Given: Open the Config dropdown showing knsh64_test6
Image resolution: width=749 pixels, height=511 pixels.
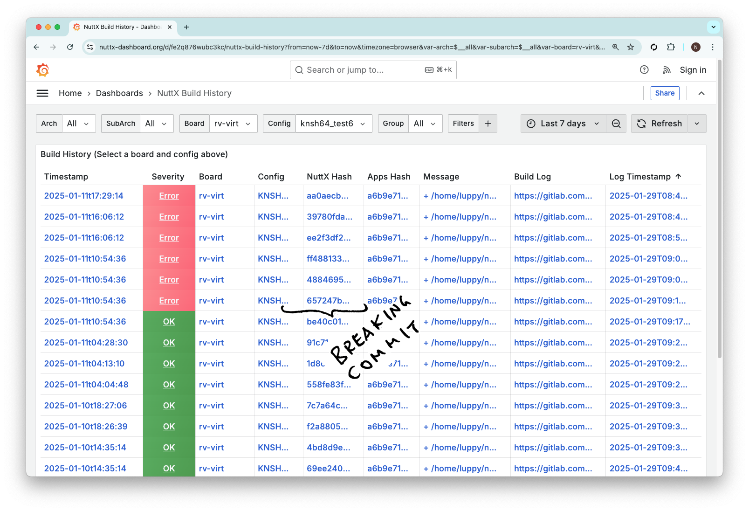Looking at the screenshot, I should click(334, 124).
